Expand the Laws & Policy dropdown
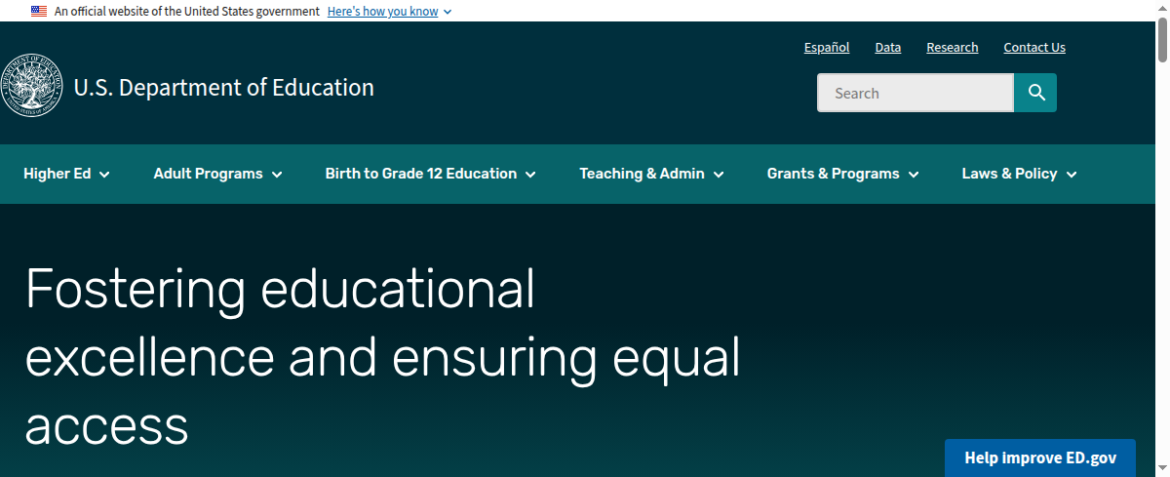Screen dimensions: 1170x477 click(1019, 174)
